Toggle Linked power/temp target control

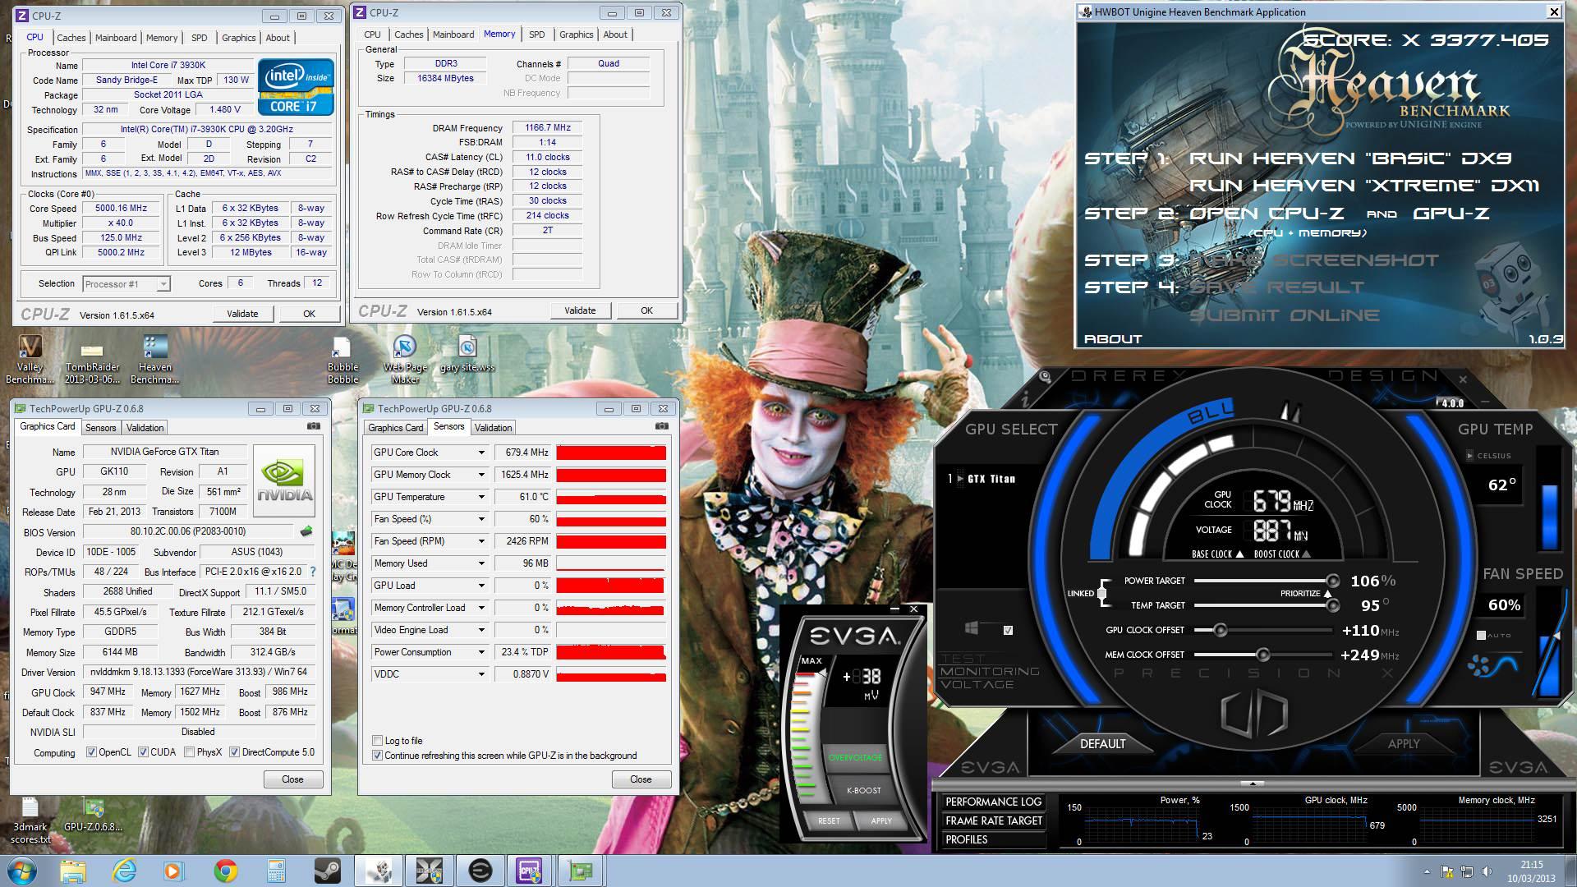coord(1101,593)
